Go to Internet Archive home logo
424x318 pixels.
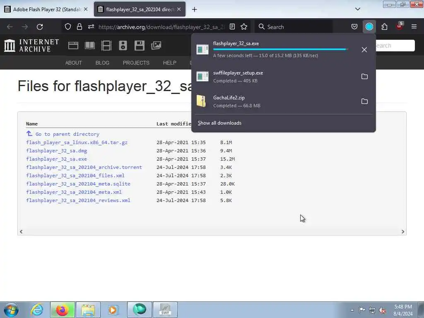click(31, 46)
